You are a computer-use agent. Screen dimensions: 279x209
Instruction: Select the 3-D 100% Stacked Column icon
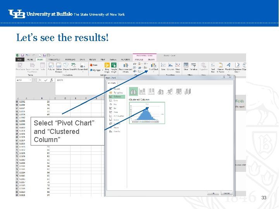179,91
